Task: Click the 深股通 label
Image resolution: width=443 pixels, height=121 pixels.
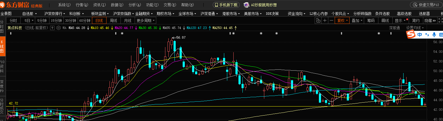Action: (x=394, y=28)
